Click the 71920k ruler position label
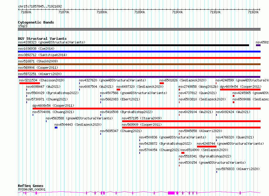 [253, 12]
